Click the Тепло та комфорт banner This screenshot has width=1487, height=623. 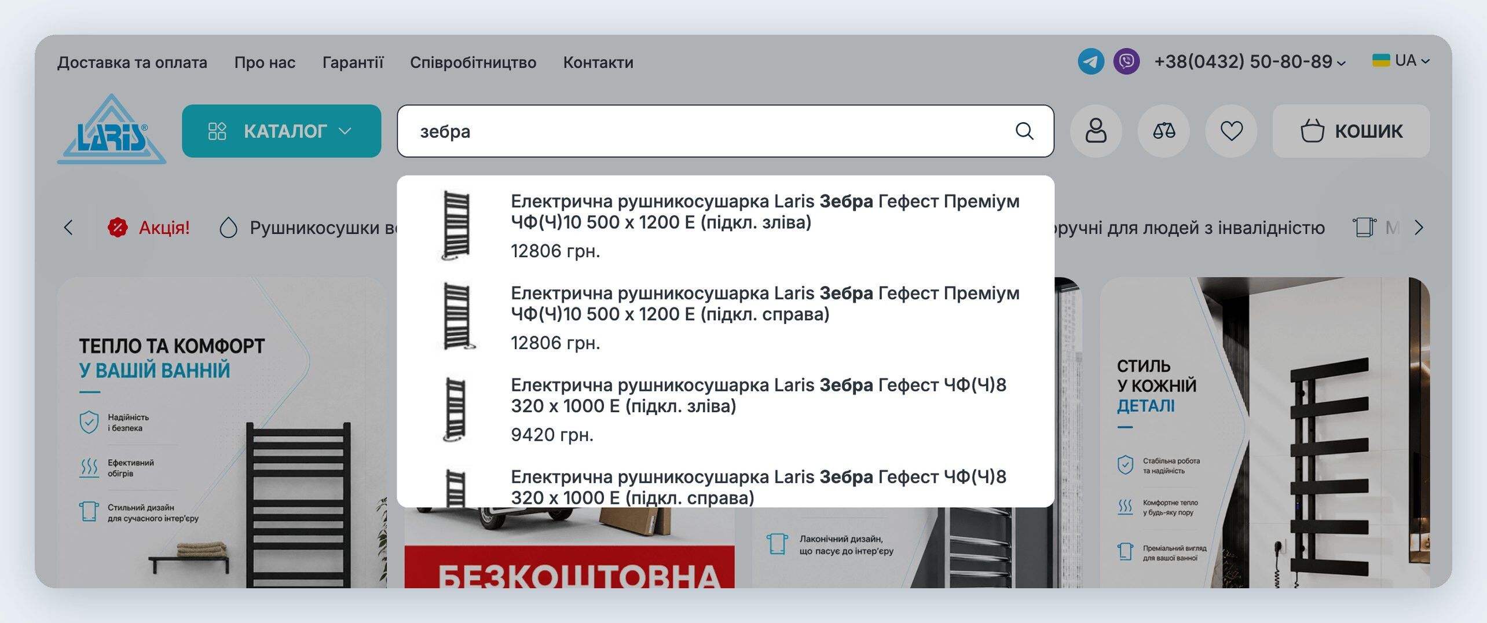click(x=222, y=433)
